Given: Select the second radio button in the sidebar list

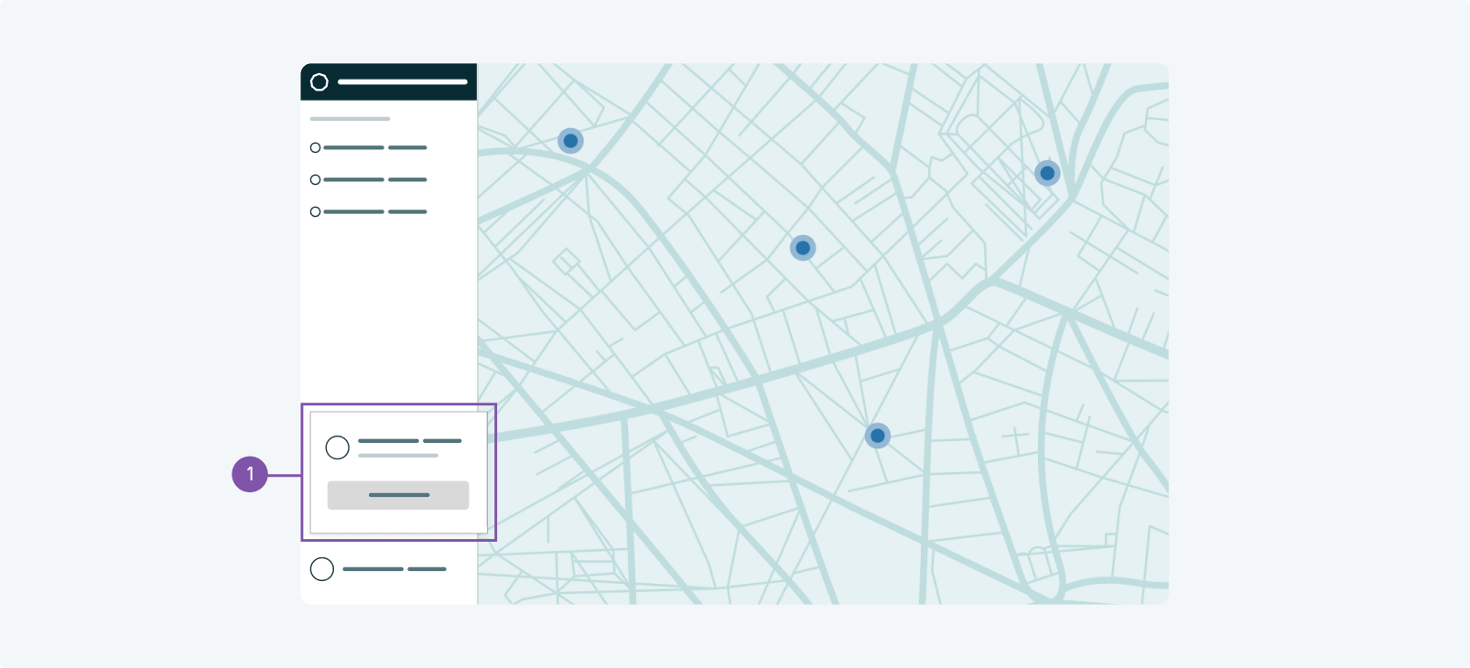Looking at the screenshot, I should tap(315, 179).
